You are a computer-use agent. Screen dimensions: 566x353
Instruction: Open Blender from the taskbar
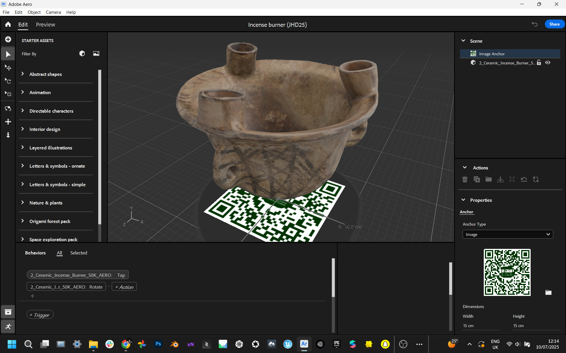(174, 344)
